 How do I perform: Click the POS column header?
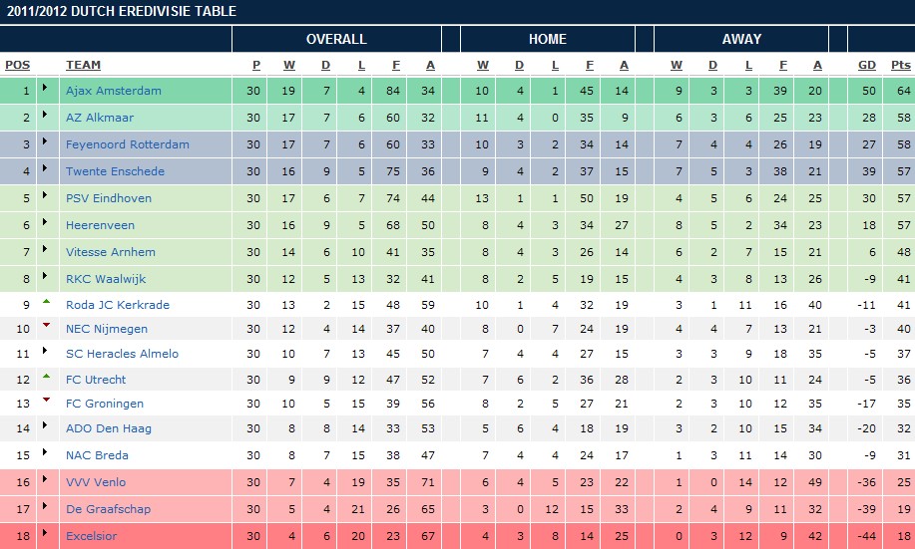(17, 66)
